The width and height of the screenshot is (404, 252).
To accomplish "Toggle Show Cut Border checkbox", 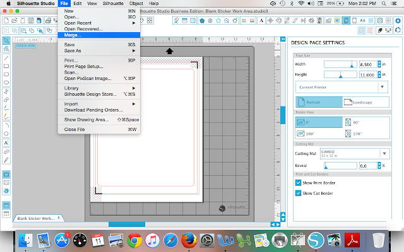I will pos(298,193).
